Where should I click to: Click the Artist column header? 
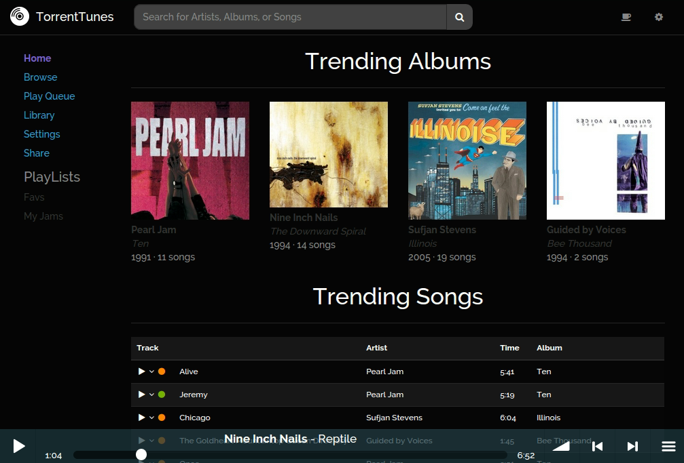[x=376, y=348]
